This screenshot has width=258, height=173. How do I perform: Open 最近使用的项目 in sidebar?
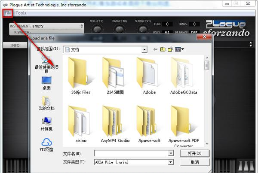coord(46,64)
